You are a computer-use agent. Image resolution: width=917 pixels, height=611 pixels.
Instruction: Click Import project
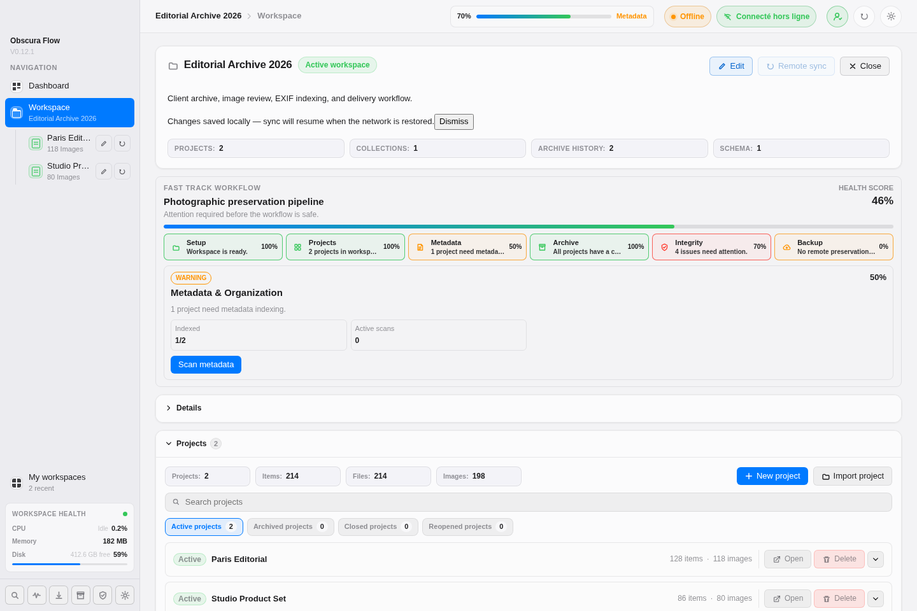tap(853, 476)
